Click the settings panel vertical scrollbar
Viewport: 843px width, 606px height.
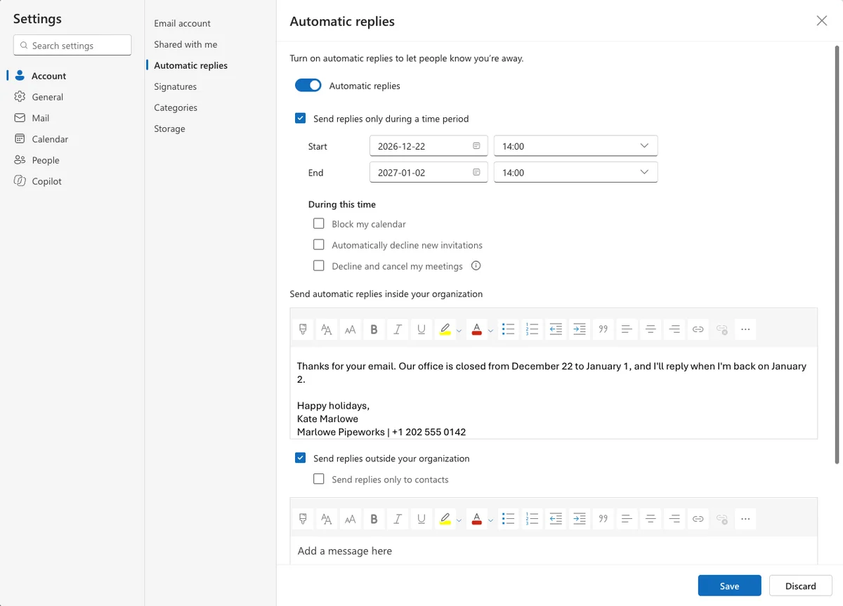836,254
